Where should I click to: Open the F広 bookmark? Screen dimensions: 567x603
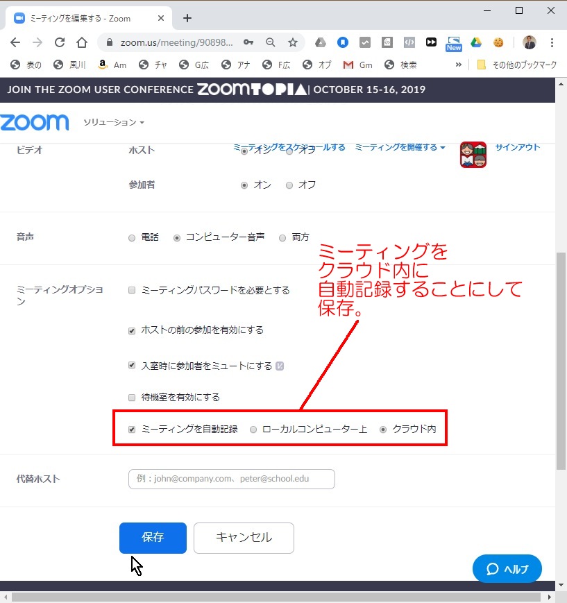point(276,65)
